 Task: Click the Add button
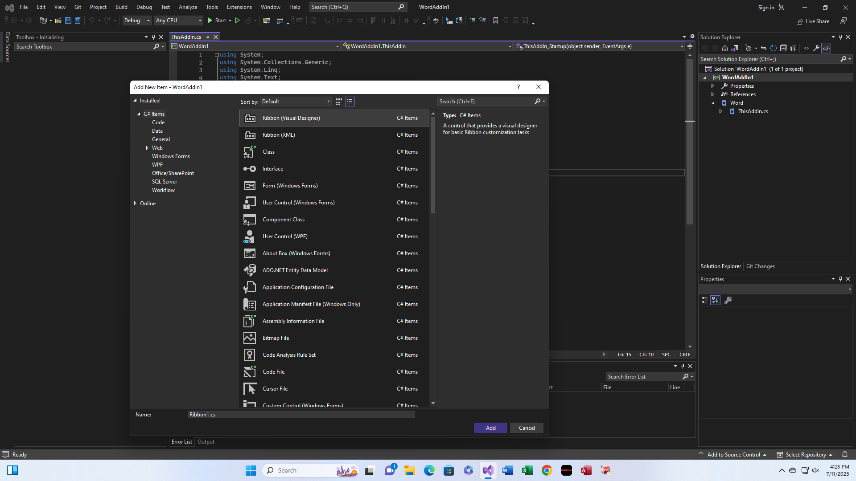pos(490,428)
